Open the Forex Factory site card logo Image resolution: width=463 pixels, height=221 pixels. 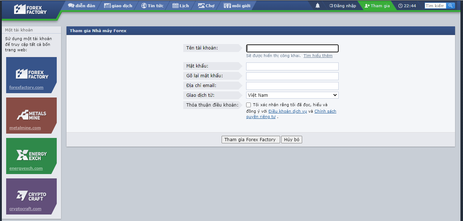tap(32, 74)
